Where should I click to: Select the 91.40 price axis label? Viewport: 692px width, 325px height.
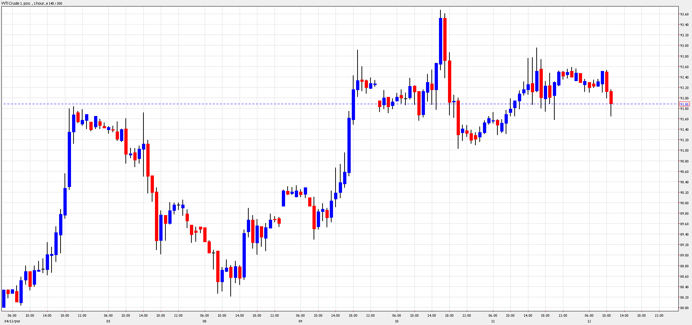684,130
